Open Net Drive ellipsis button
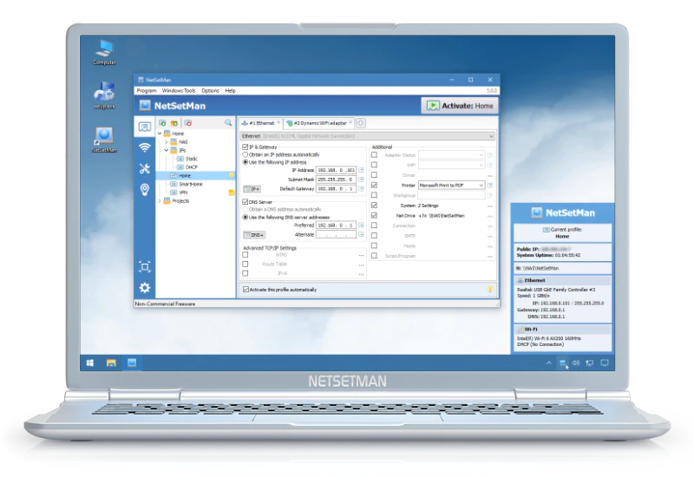Screen dimensions: 694x477 point(490,216)
